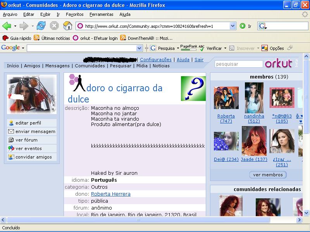This screenshot has height=232, width=310.
Task: Click the Configurações link
Action: (156, 60)
